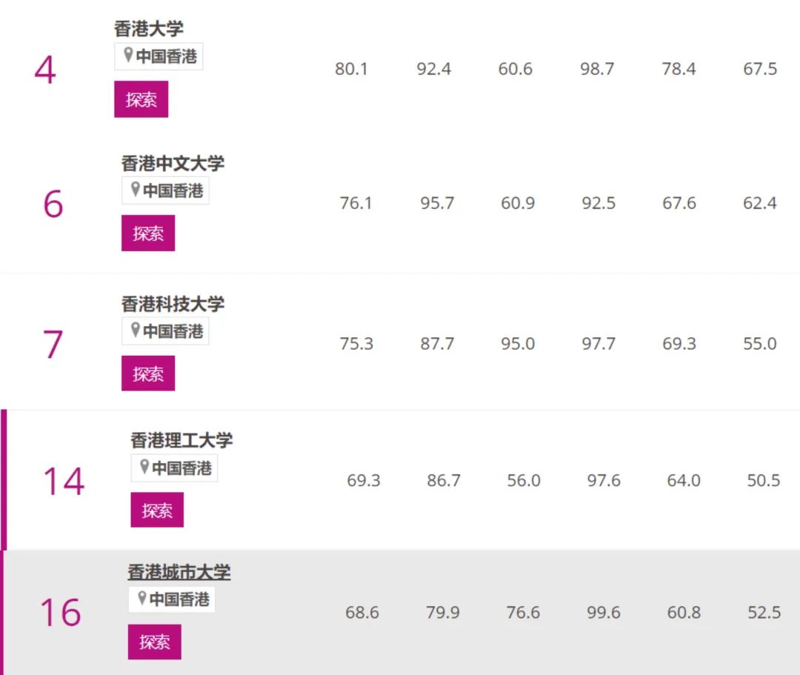Open the 香港大学 university link
Screen dimensions: 800x675
pyautogui.click(x=148, y=29)
